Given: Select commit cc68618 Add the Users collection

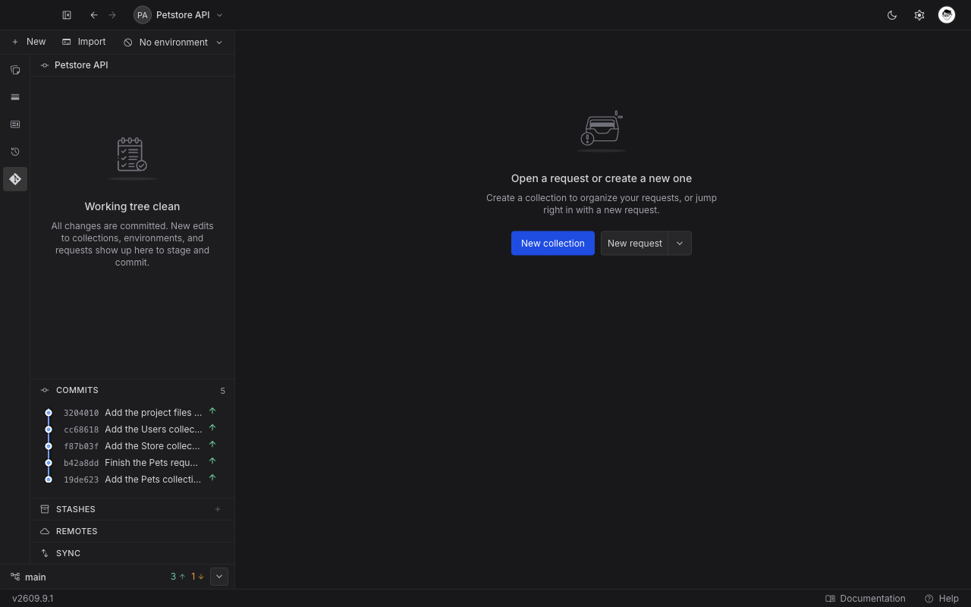Looking at the screenshot, I should click(x=132, y=429).
